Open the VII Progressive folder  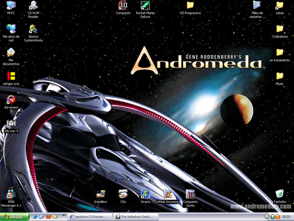click(x=190, y=6)
